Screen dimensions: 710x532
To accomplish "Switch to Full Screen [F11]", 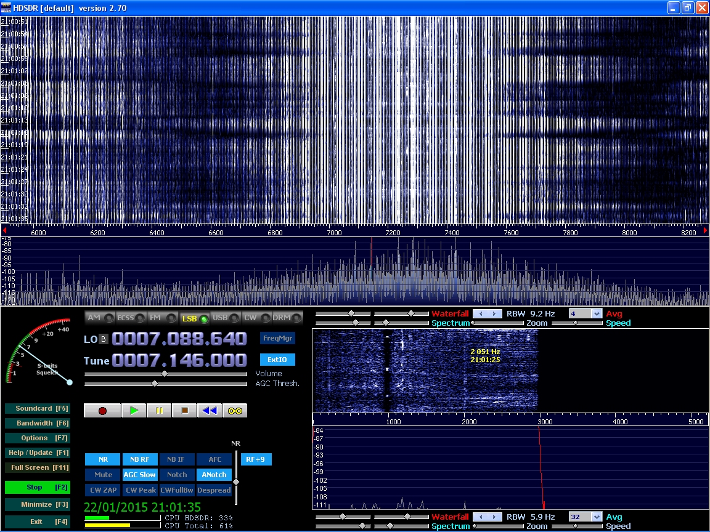I will click(38, 467).
